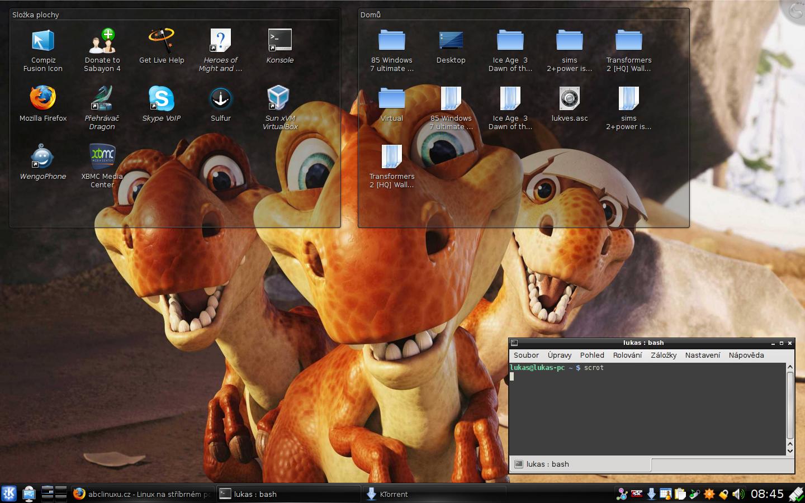Open Donate to Sabayon 4 shortcut
Screen dimensions: 805x503
pos(102,50)
